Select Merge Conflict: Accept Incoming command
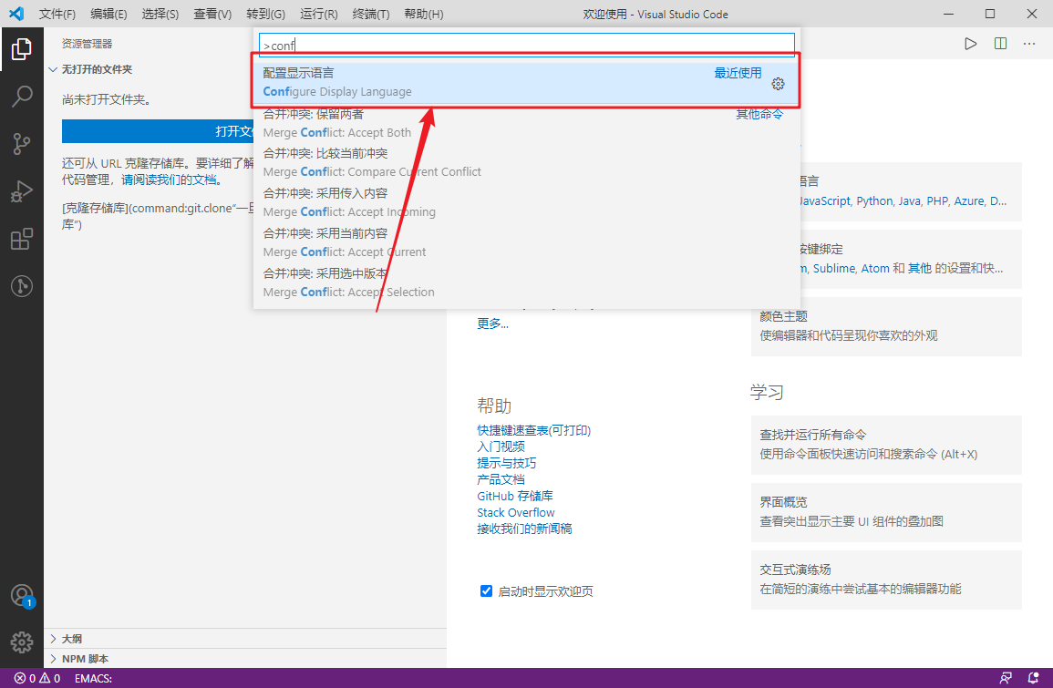 527,202
